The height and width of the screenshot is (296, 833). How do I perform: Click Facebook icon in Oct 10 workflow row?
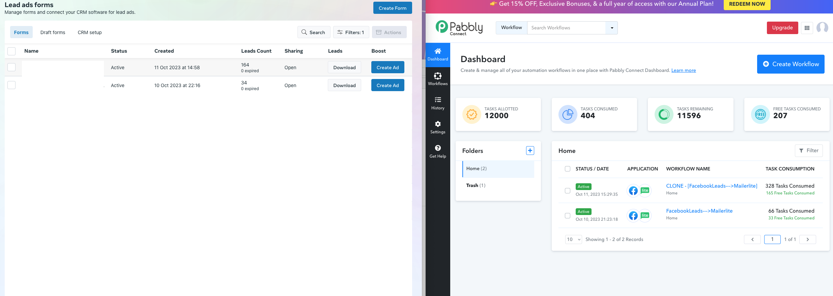(x=633, y=216)
